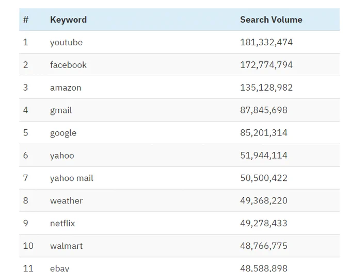Select the 49,278,433 value for netflix
The image size is (351, 272).
pos(264,223)
